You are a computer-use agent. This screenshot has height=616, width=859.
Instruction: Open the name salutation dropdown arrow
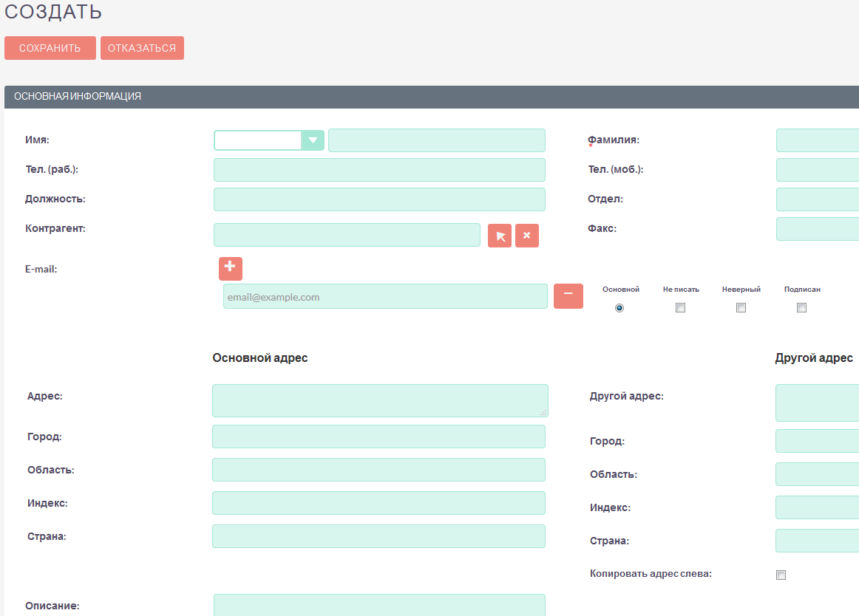point(313,140)
